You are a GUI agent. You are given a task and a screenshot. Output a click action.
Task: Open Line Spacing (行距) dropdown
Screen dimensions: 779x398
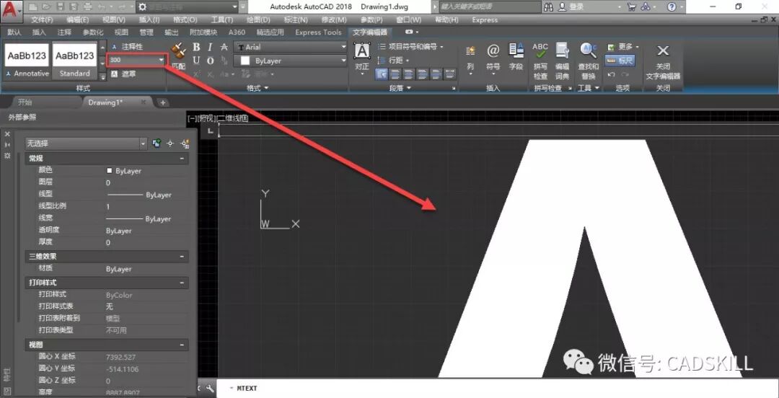pos(394,60)
